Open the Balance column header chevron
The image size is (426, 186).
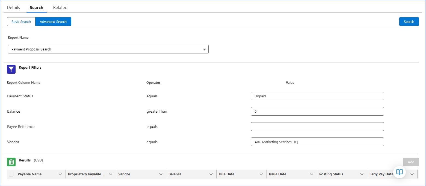[211, 174]
